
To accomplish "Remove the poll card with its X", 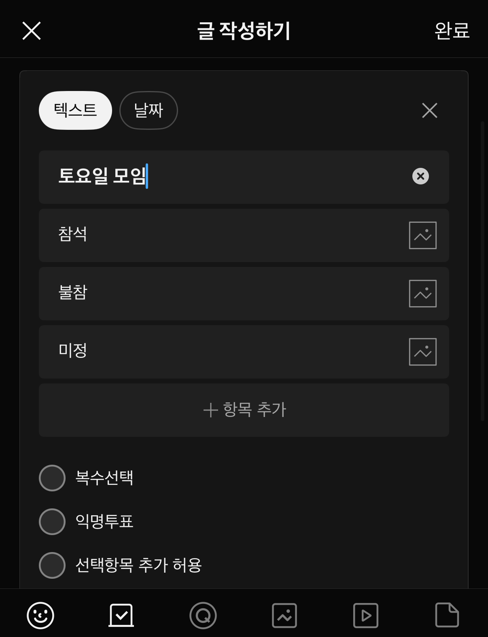I will point(430,110).
